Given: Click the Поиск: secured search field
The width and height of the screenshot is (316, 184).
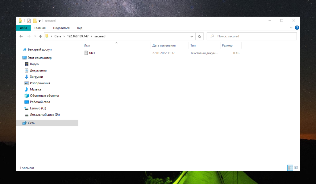Looking at the screenshot, I should [x=252, y=36].
